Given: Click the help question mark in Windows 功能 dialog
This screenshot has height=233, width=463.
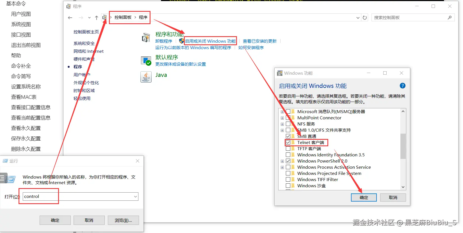Looking at the screenshot, I should coord(402,86).
